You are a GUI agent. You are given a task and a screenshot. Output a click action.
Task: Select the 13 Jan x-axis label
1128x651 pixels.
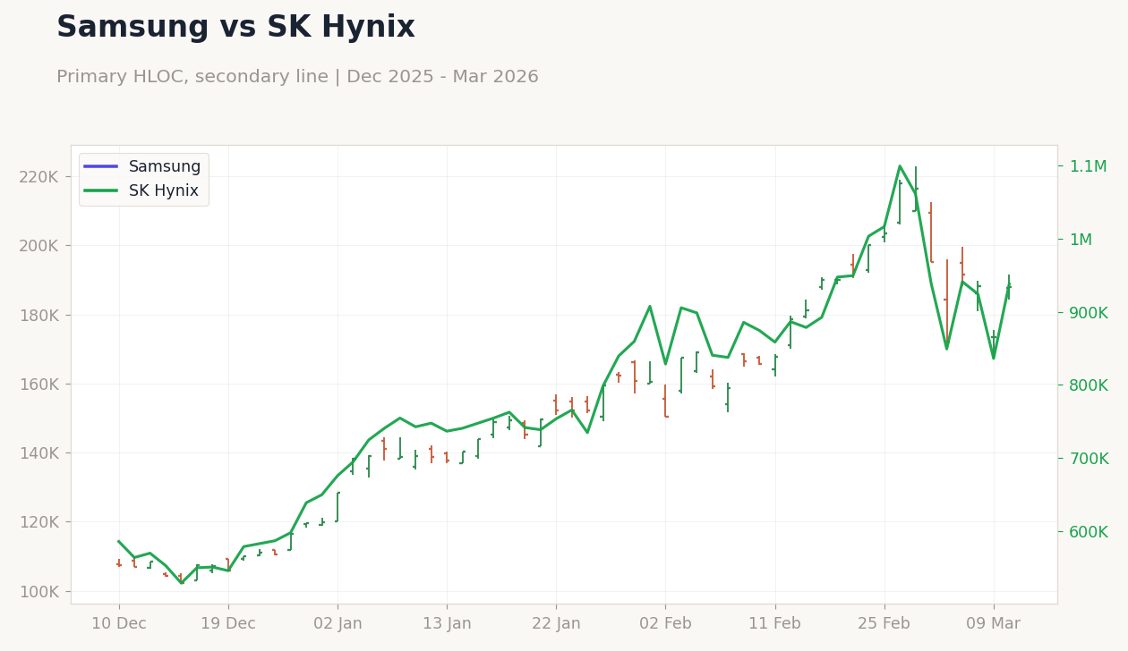[x=447, y=624]
